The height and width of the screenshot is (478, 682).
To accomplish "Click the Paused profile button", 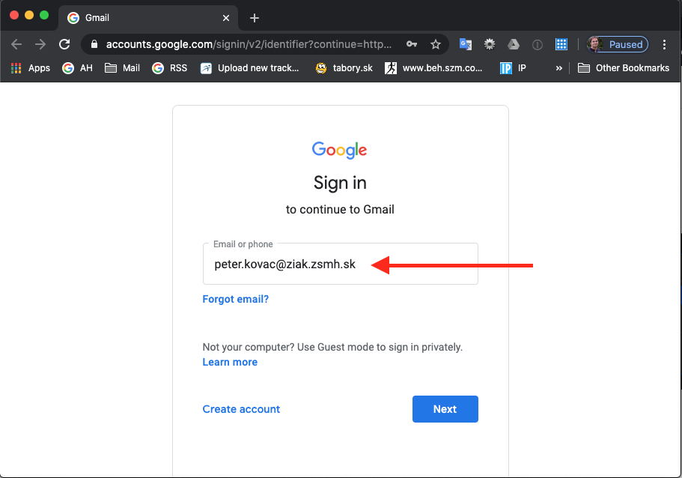I will 618,44.
